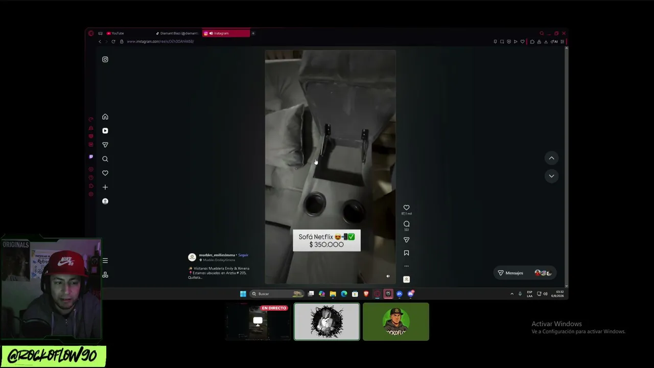Save the reel with bookmark icon

tap(406, 253)
